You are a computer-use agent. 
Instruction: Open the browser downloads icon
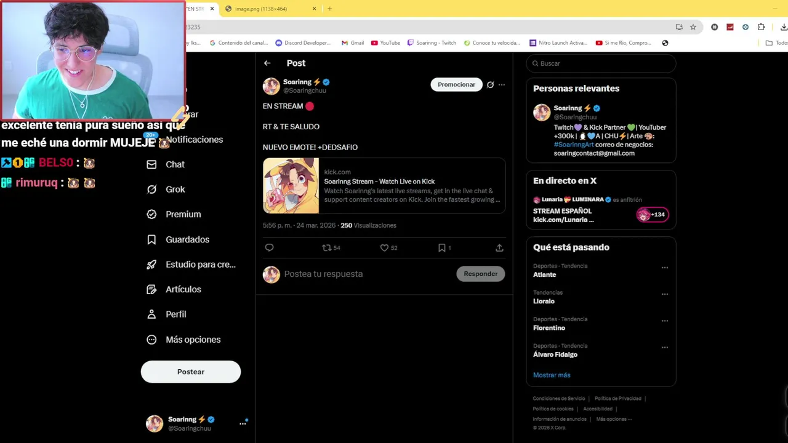(784, 27)
